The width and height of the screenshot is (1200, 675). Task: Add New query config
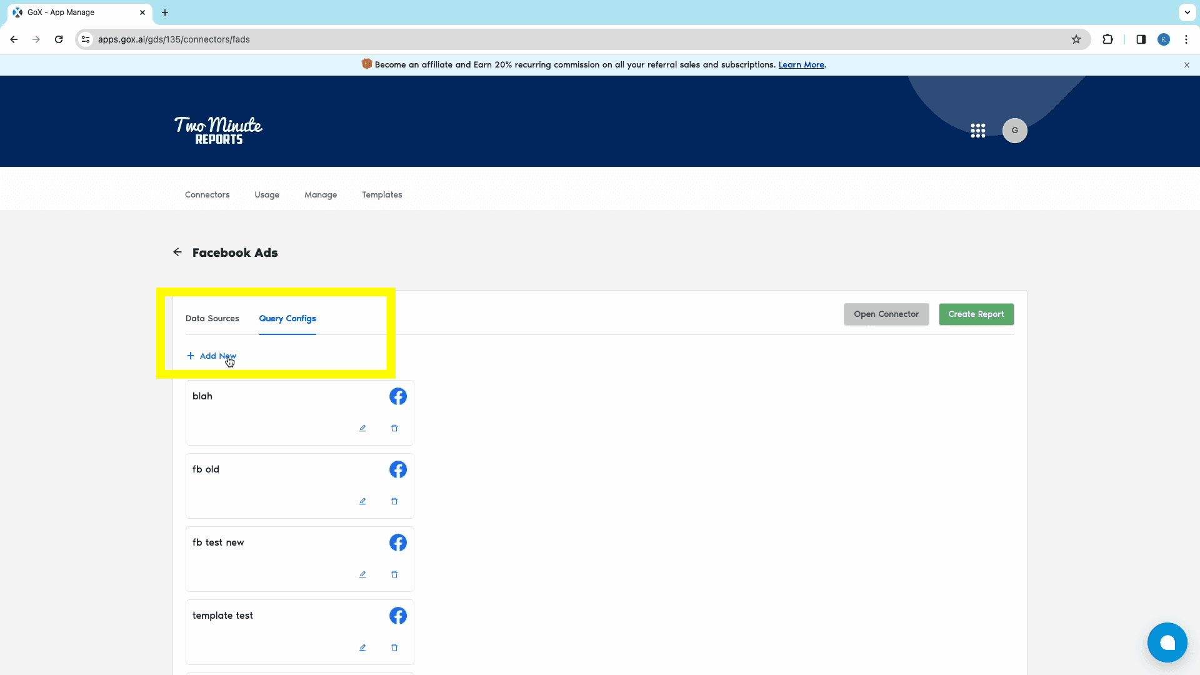(x=211, y=356)
